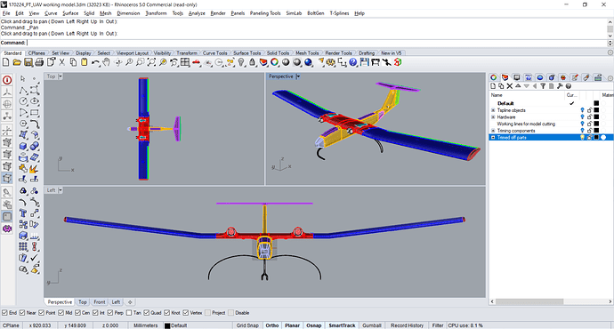The height and width of the screenshot is (329, 614).
Task: Click the Paste clipboard icon
Action: [x=85, y=62]
